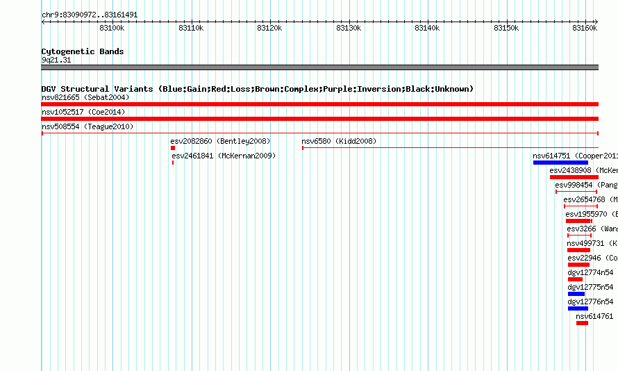Screen dimensions: 618x371
Task: Select the red esv1955970 loss bar
Action: click(x=578, y=221)
